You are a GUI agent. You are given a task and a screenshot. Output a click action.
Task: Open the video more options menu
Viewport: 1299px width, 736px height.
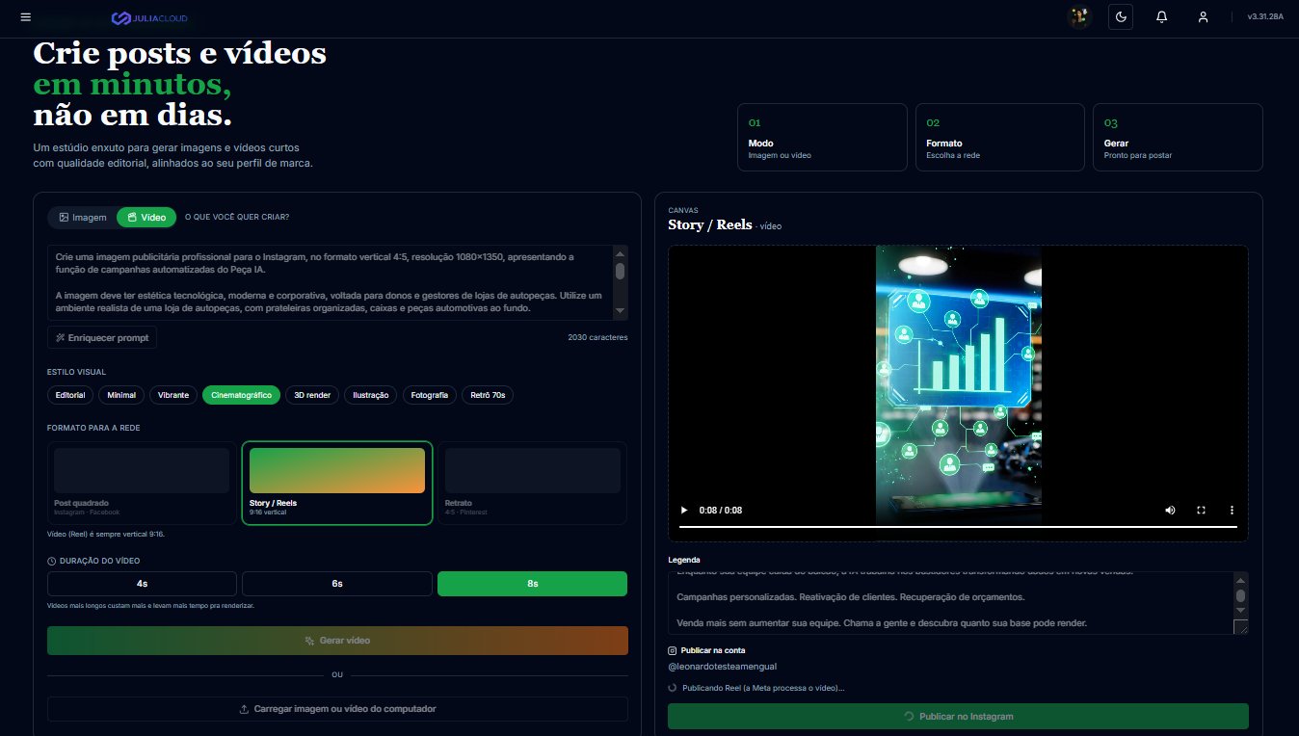[x=1232, y=510]
